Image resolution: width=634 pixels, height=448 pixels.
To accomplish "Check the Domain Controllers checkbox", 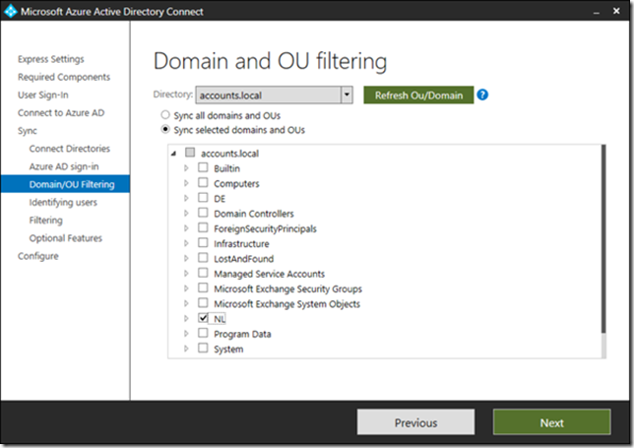I will tap(203, 214).
